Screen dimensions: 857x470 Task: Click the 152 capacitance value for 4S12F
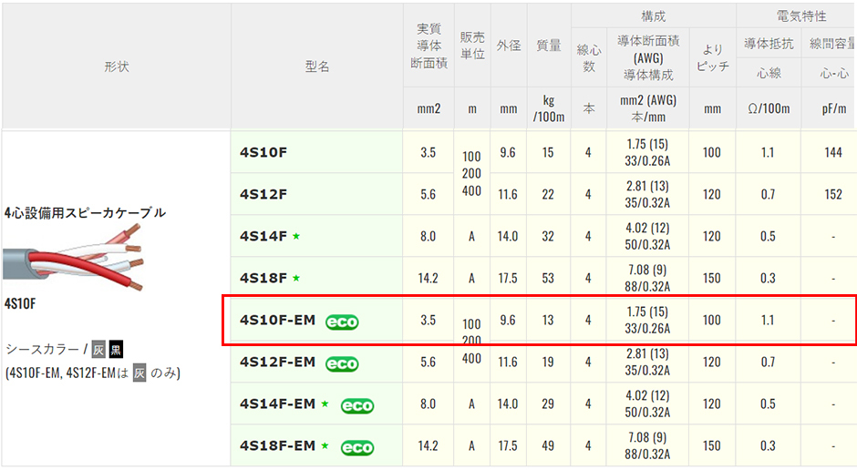point(833,194)
